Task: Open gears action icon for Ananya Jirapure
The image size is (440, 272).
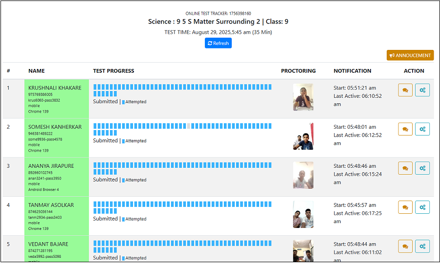Action: (x=422, y=168)
